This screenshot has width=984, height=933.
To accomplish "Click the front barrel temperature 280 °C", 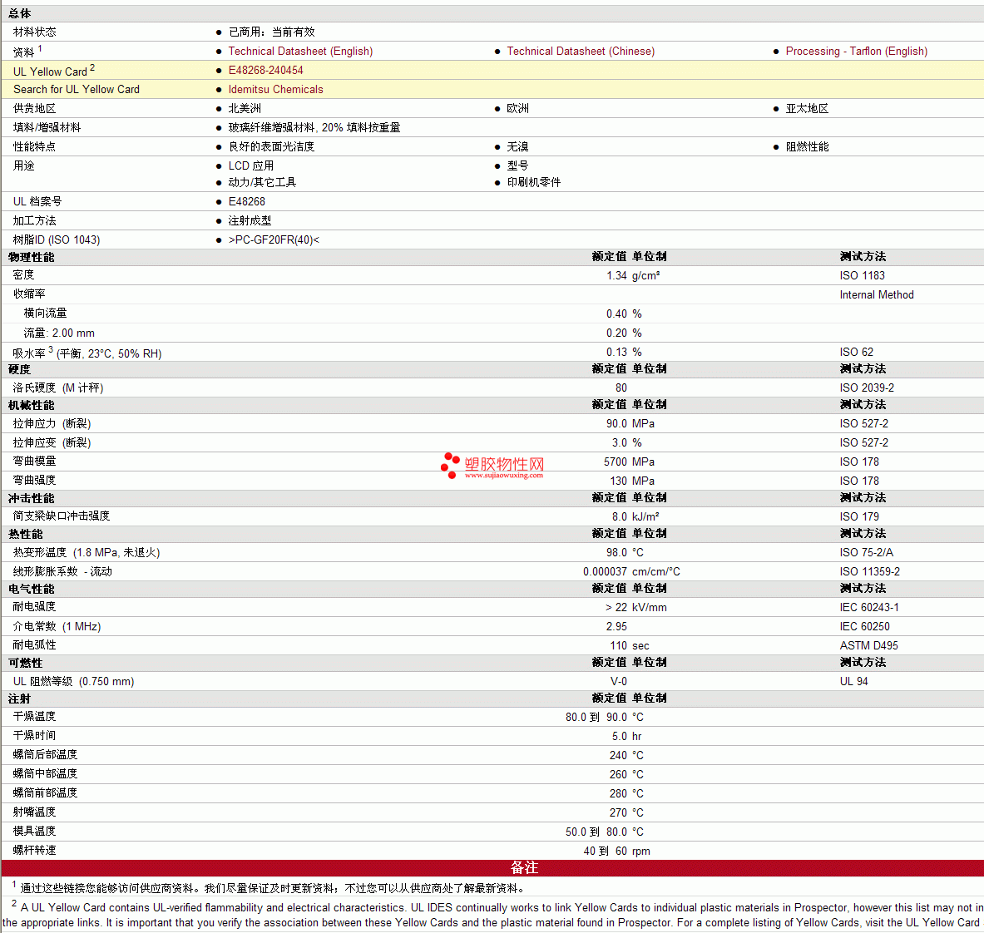I will click(x=626, y=794).
